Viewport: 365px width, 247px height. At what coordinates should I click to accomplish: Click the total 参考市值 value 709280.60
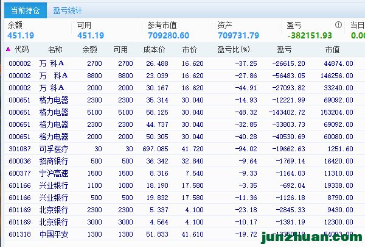click(169, 35)
